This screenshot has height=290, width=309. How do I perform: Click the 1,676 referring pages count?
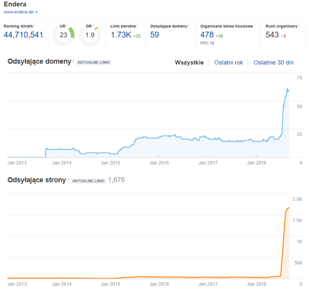117,180
